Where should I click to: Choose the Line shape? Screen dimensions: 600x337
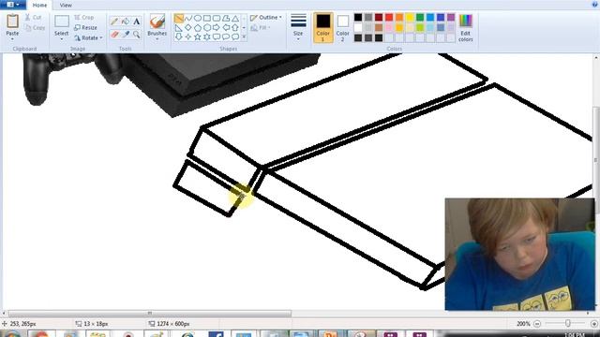179,19
